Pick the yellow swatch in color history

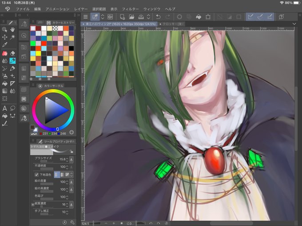pos(38,53)
